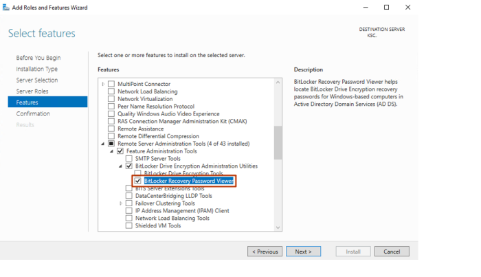Go to the Before You Begin step
481x277 pixels.
38,58
